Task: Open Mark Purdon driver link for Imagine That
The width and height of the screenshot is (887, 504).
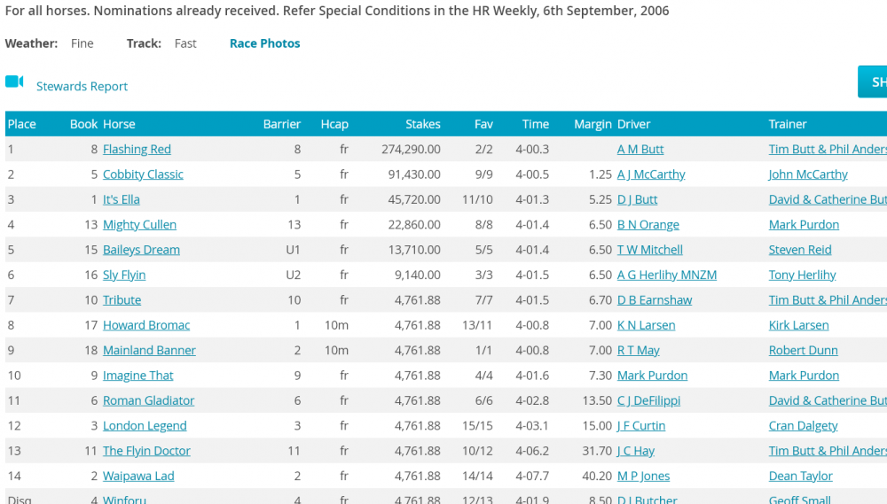Action: 652,376
